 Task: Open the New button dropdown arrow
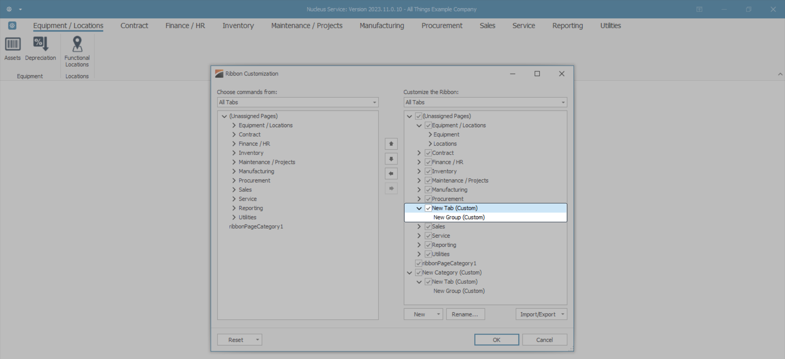[x=438, y=314]
